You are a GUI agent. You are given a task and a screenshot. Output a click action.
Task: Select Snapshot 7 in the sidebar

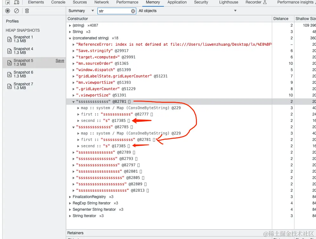[x=34, y=86]
